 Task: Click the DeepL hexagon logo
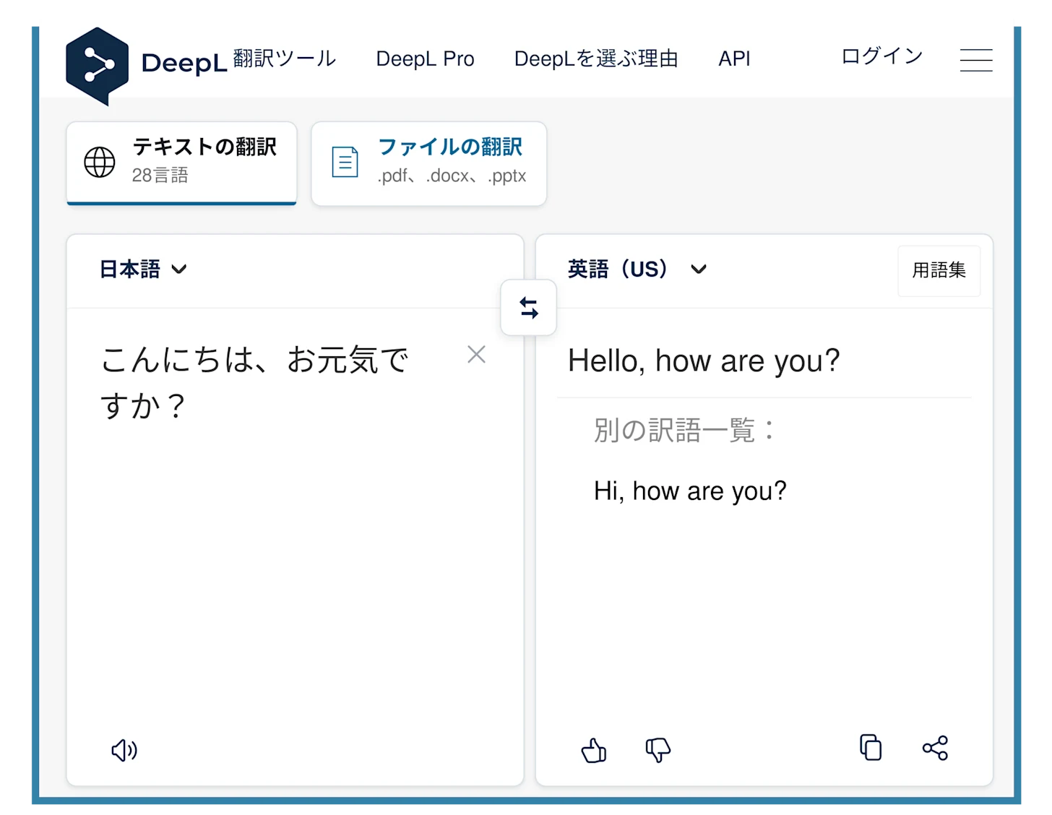[x=97, y=66]
